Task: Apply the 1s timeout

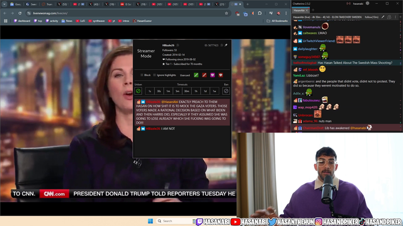Action: click(x=150, y=91)
